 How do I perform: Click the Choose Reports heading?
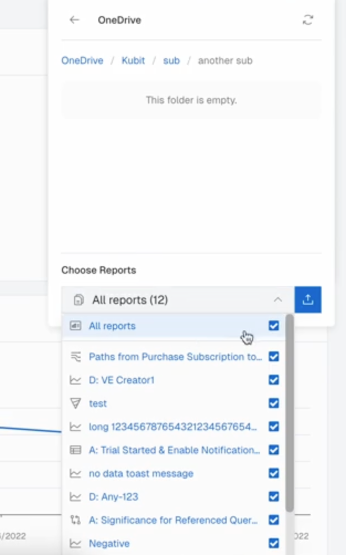[x=98, y=270]
